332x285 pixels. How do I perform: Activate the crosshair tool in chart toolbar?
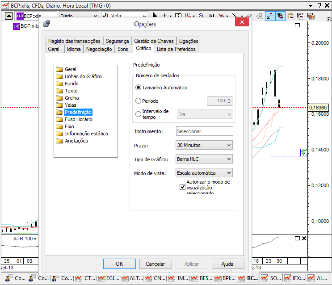(x=164, y=16)
